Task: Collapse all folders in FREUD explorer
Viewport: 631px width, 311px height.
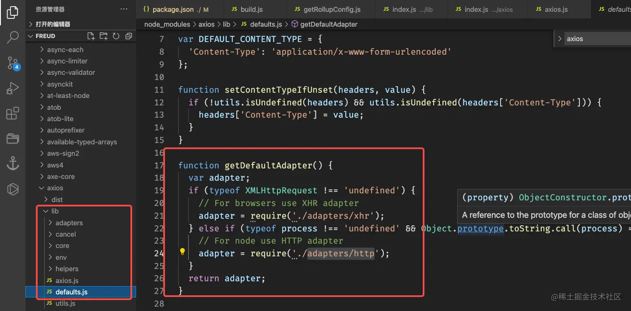Action: click(x=129, y=36)
